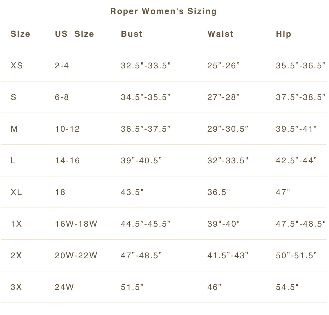Click US size value 6-8
This screenshot has width=329, height=315.
point(62,97)
